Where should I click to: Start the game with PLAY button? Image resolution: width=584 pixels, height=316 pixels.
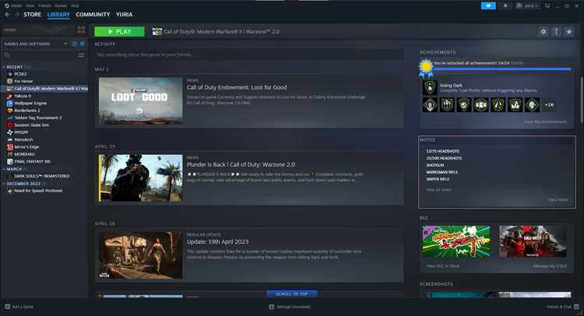click(x=119, y=32)
